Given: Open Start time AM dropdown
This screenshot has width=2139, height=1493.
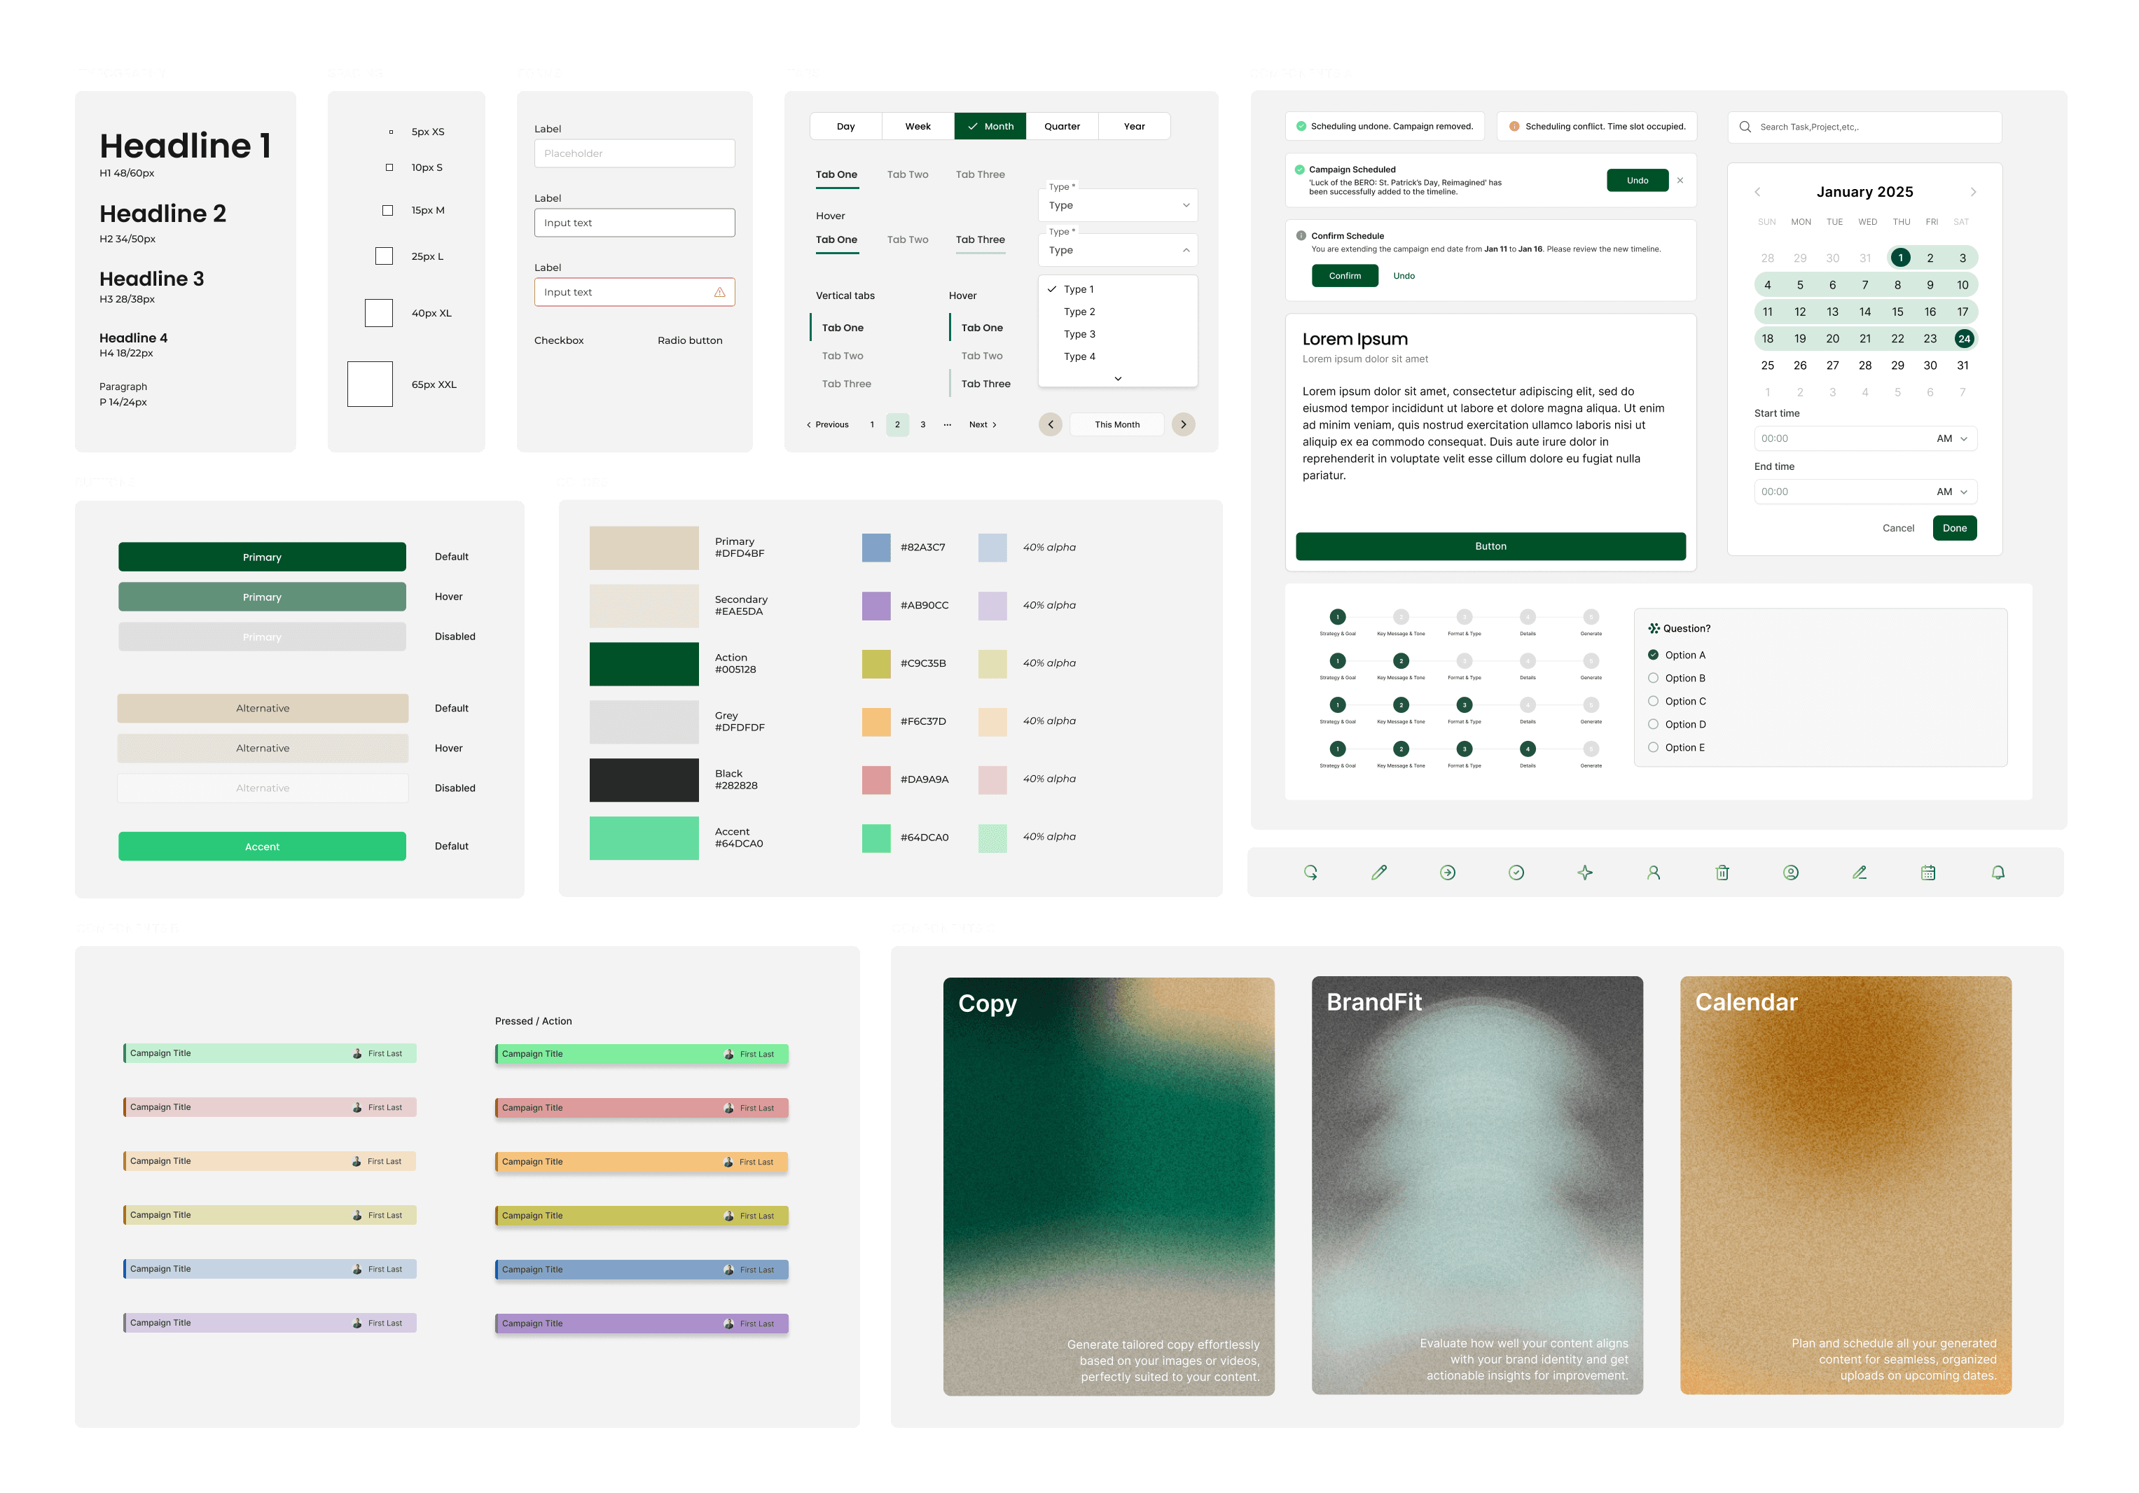Looking at the screenshot, I should 1952,438.
